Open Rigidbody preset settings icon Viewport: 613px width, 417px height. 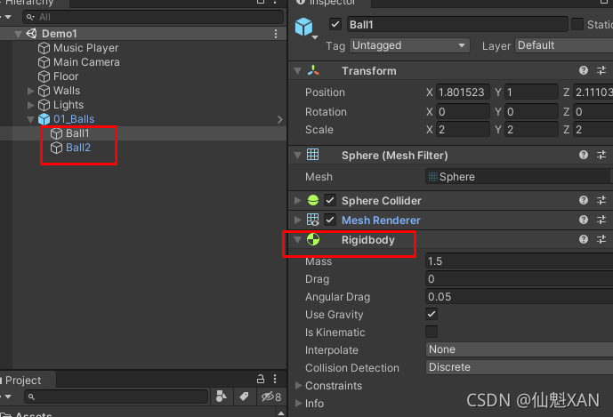coord(601,239)
